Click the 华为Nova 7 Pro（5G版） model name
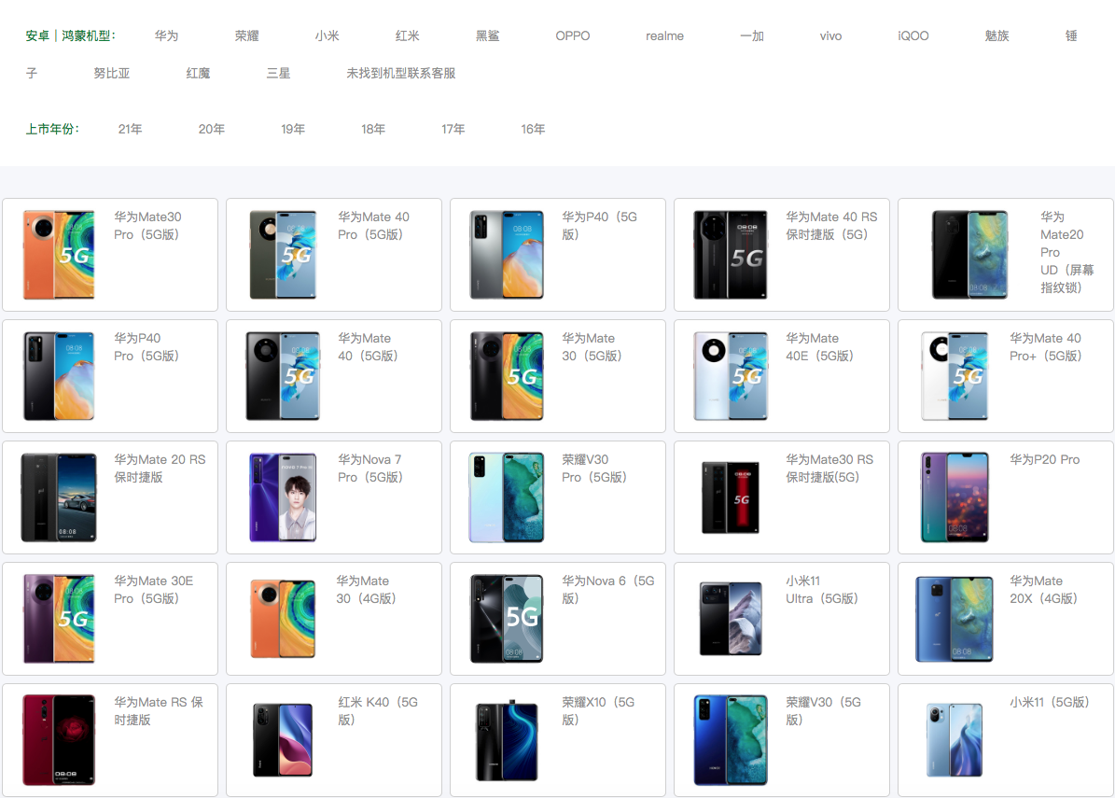 click(370, 468)
